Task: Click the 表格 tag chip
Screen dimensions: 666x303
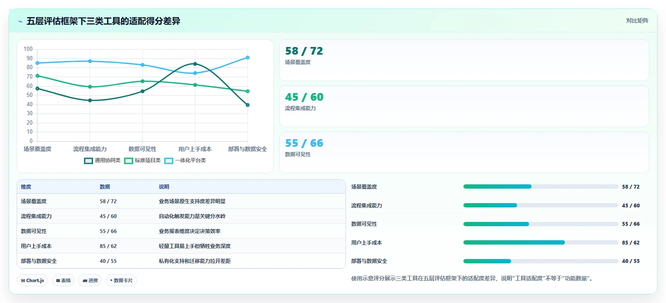Action: (63, 280)
